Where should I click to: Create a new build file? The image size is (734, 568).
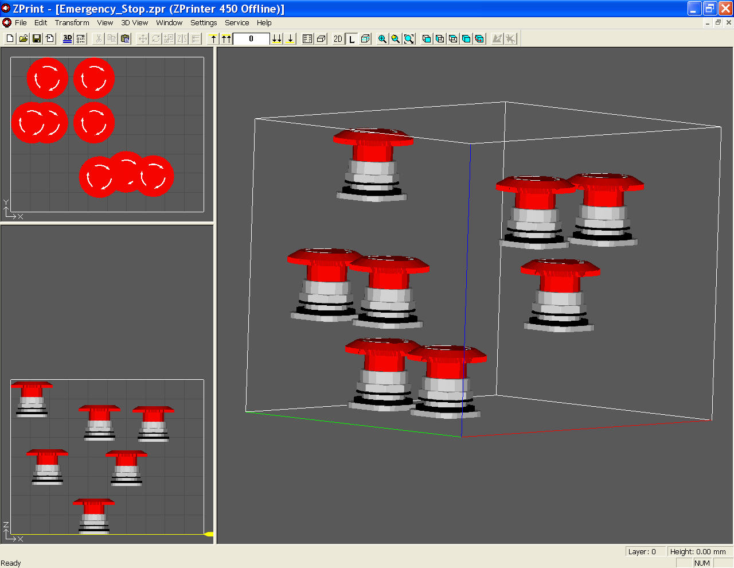pyautogui.click(x=10, y=38)
